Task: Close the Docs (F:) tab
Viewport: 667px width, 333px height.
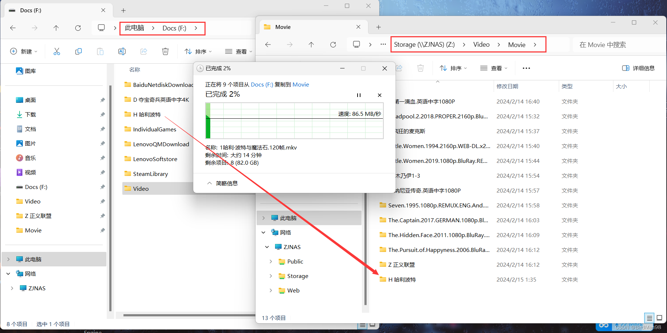Action: (103, 10)
